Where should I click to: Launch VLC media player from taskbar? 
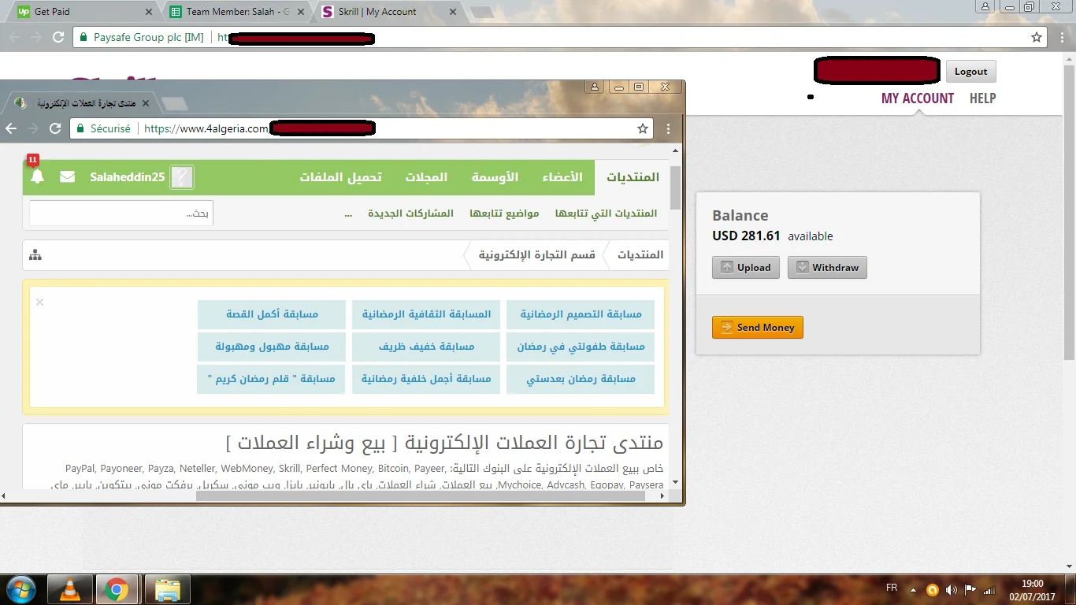(x=69, y=589)
